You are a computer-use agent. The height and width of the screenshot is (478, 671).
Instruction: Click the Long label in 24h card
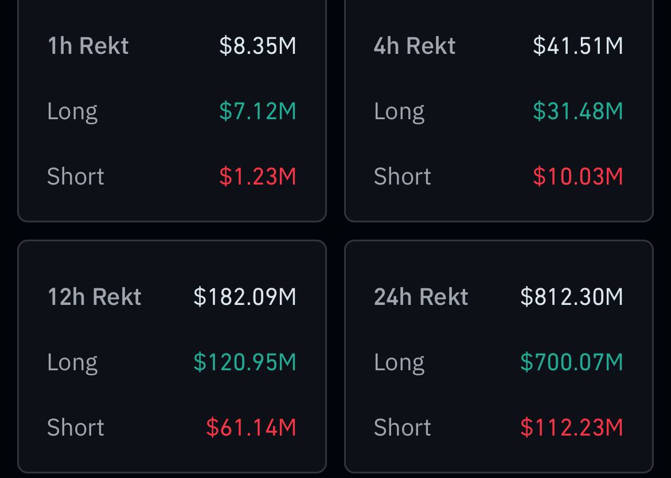click(399, 363)
